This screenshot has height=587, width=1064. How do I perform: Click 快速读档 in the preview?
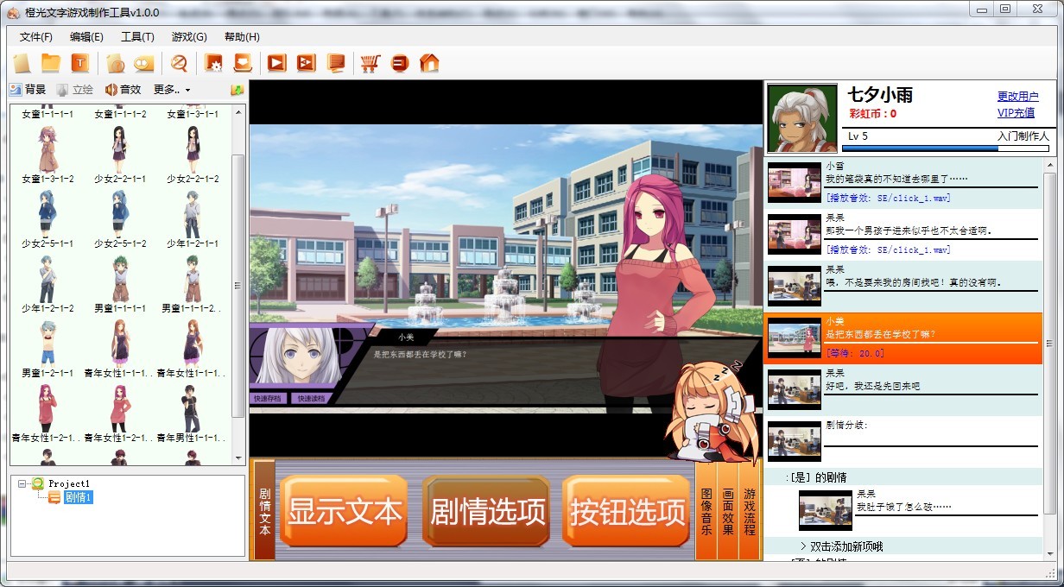tap(311, 399)
